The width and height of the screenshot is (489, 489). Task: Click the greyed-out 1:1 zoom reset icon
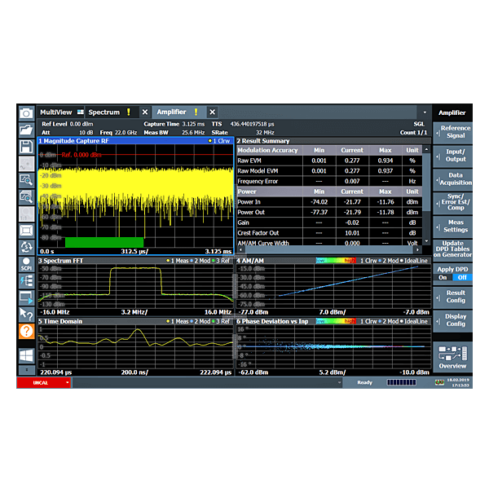(x=26, y=214)
